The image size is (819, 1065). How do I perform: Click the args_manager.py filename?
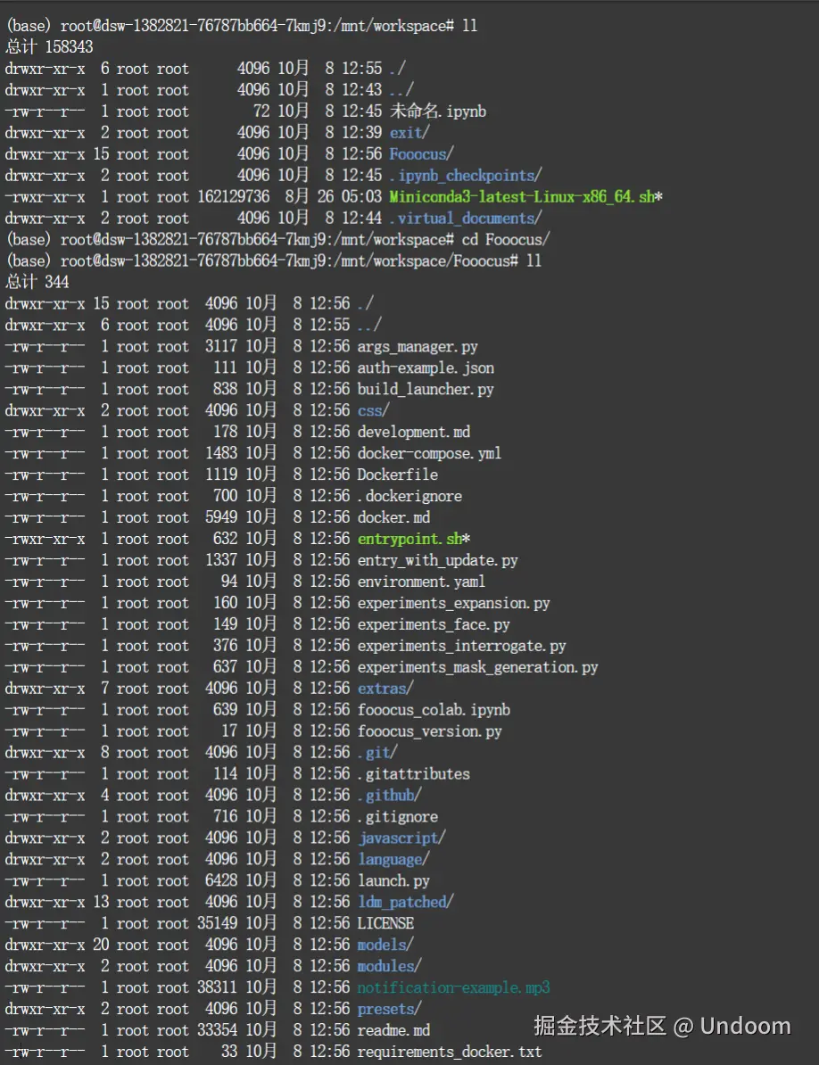418,346
